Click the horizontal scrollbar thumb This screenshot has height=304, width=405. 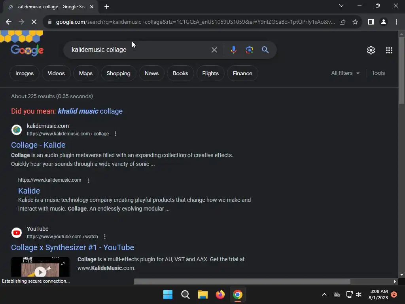pos(242,281)
